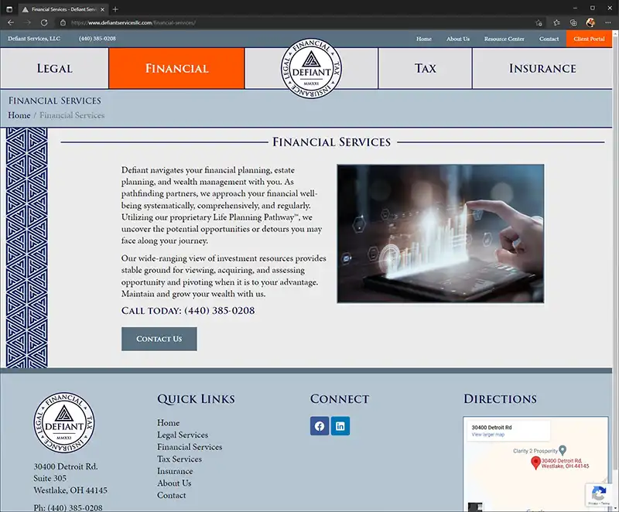Click the Contact Us button
619x512 pixels.
click(159, 339)
